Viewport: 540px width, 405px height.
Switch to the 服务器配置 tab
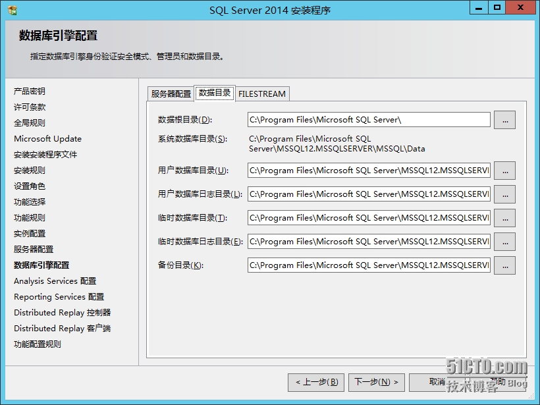tap(171, 94)
